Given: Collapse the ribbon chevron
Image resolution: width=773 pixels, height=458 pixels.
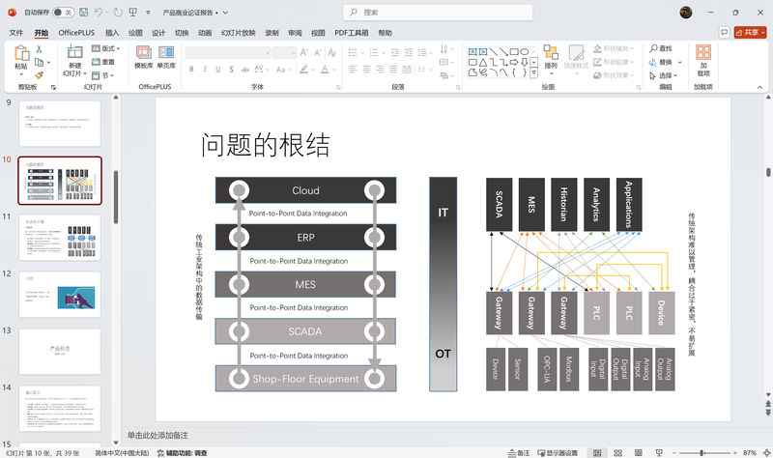Looking at the screenshot, I should [x=759, y=87].
